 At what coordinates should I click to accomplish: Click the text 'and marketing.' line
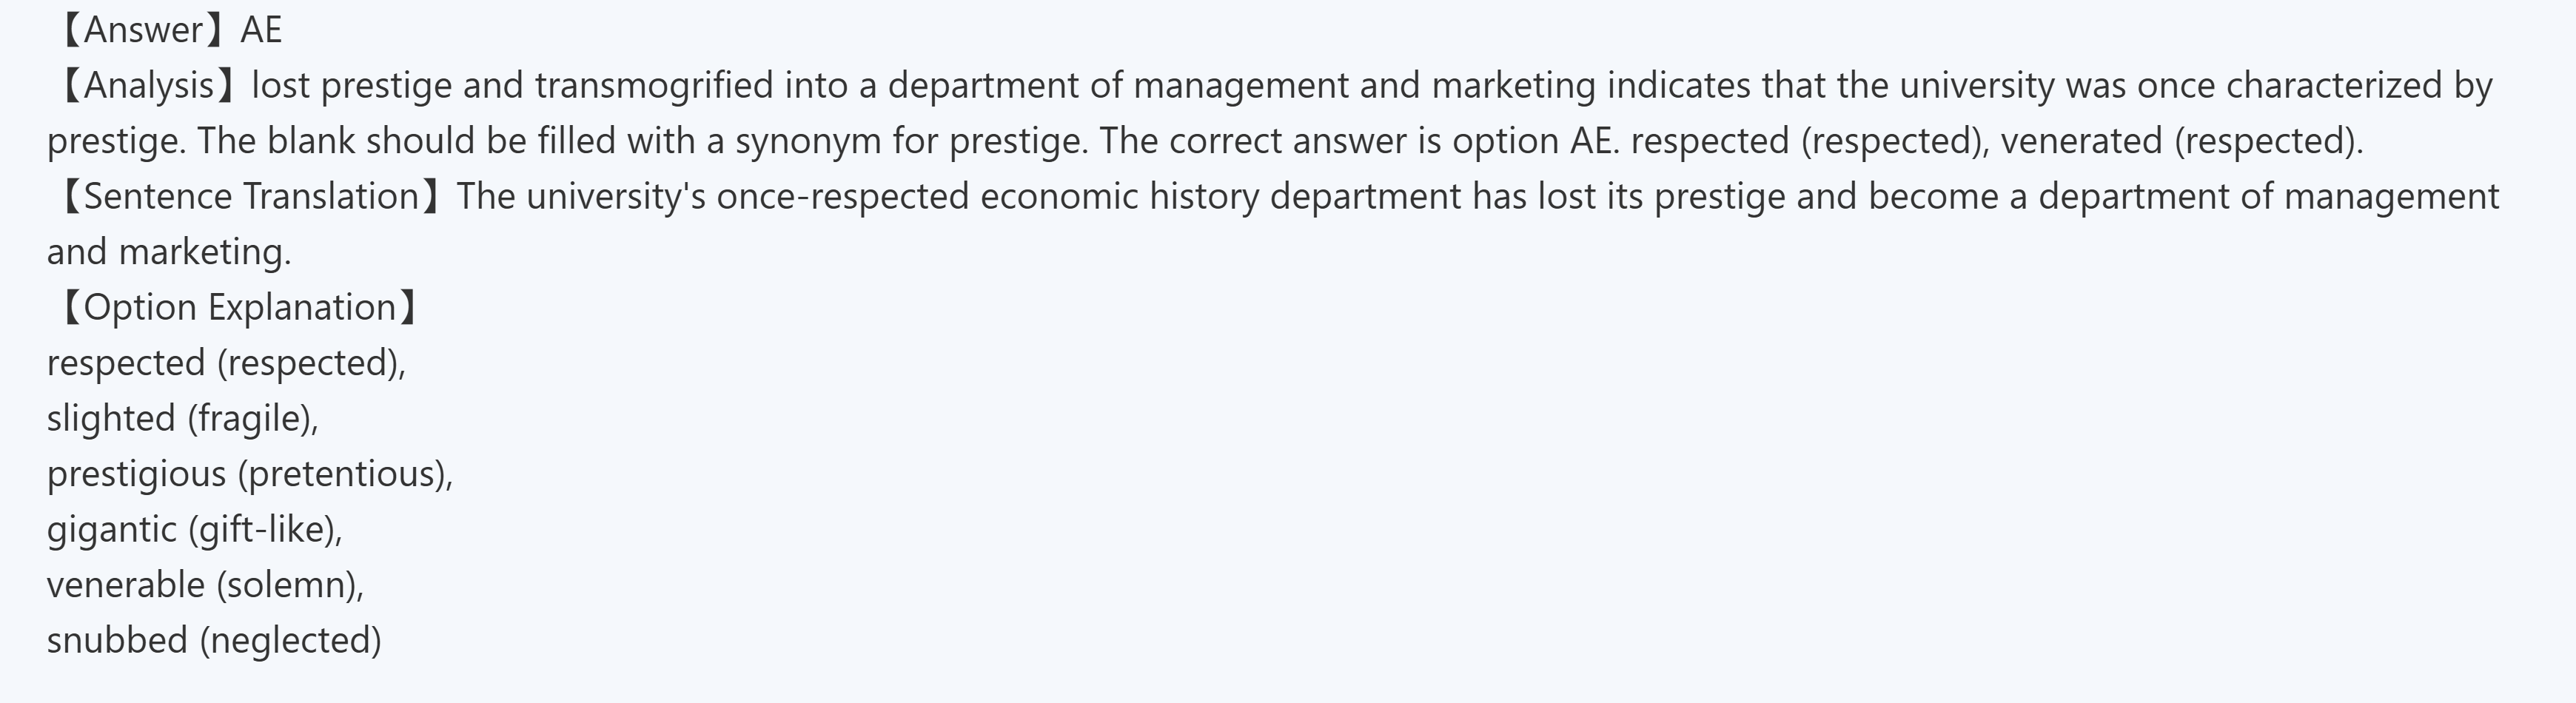(169, 252)
